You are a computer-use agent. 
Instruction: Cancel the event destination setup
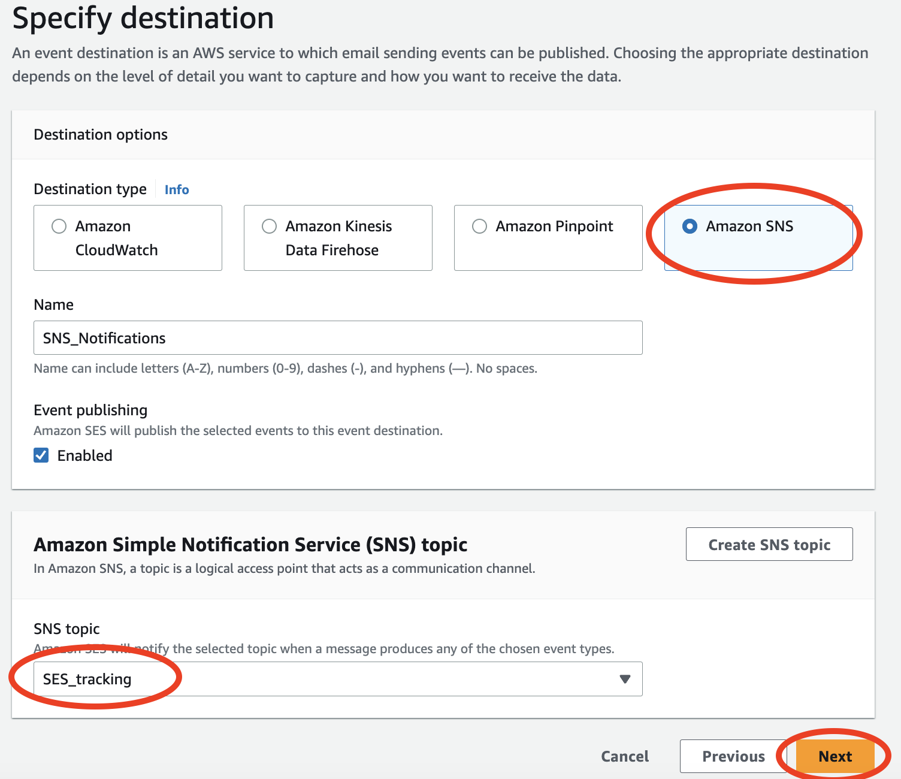coord(625,756)
